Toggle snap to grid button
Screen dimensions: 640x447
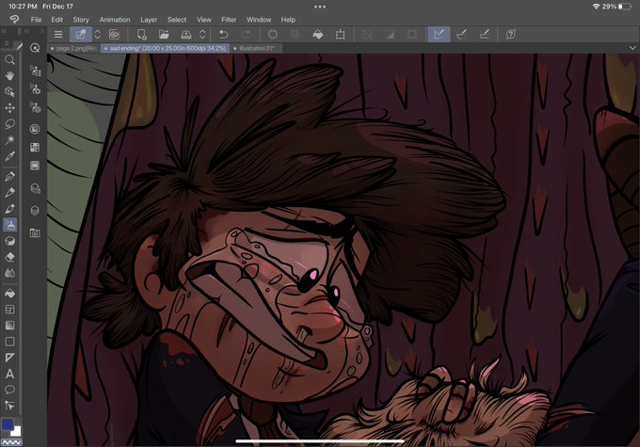[x=484, y=34]
